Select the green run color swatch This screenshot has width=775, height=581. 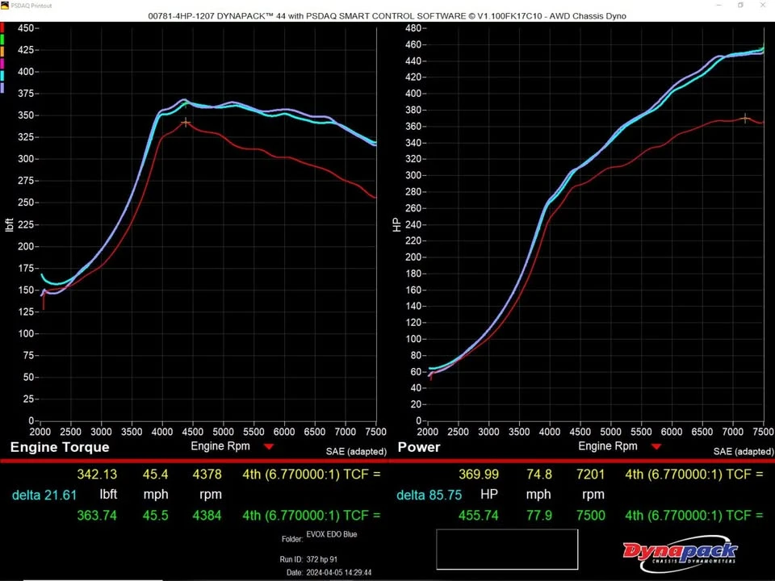tap(2, 40)
